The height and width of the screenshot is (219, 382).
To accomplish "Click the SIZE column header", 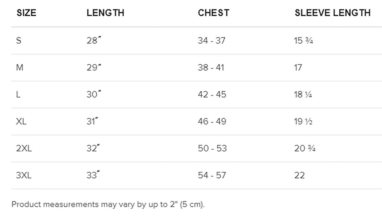I will 26,13.
